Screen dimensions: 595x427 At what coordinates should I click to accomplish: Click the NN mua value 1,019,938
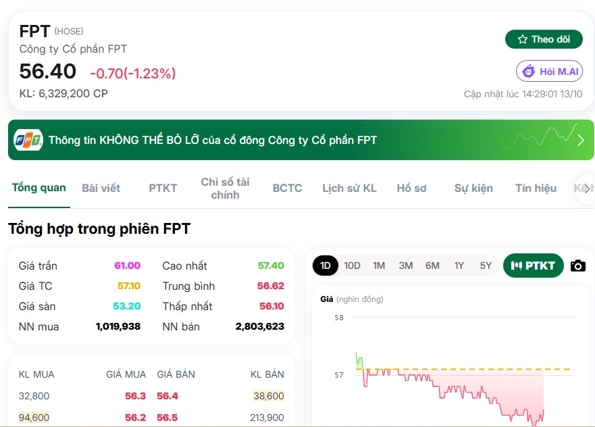118,326
